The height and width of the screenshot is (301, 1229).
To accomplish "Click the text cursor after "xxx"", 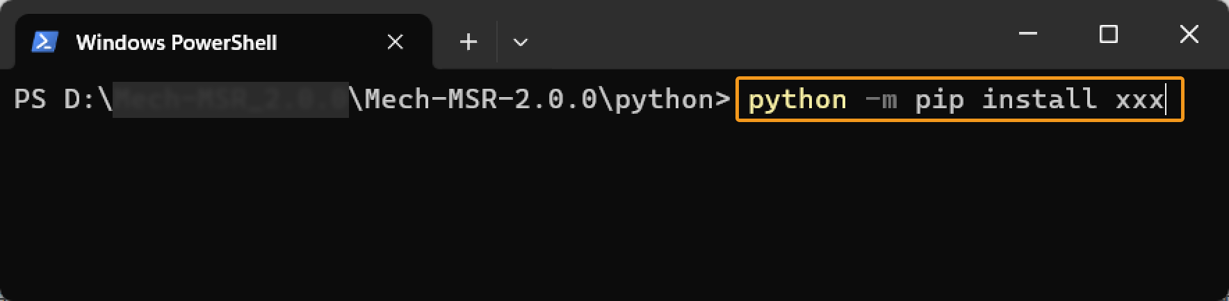I will point(1166,100).
